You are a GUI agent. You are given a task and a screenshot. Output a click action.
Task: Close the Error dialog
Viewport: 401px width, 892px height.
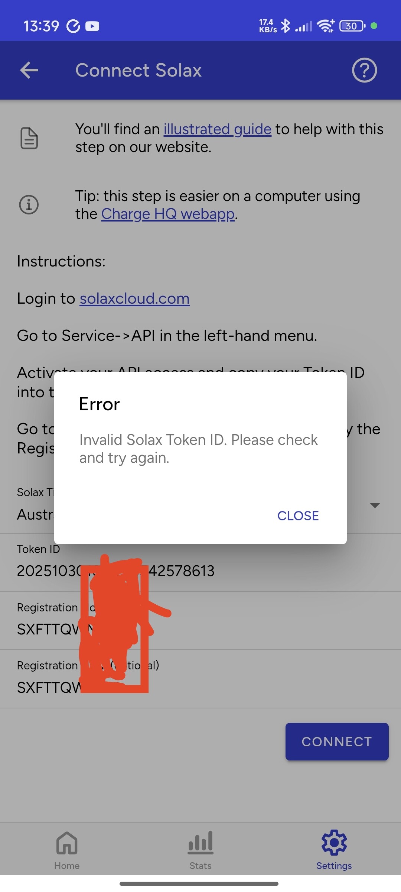click(298, 516)
